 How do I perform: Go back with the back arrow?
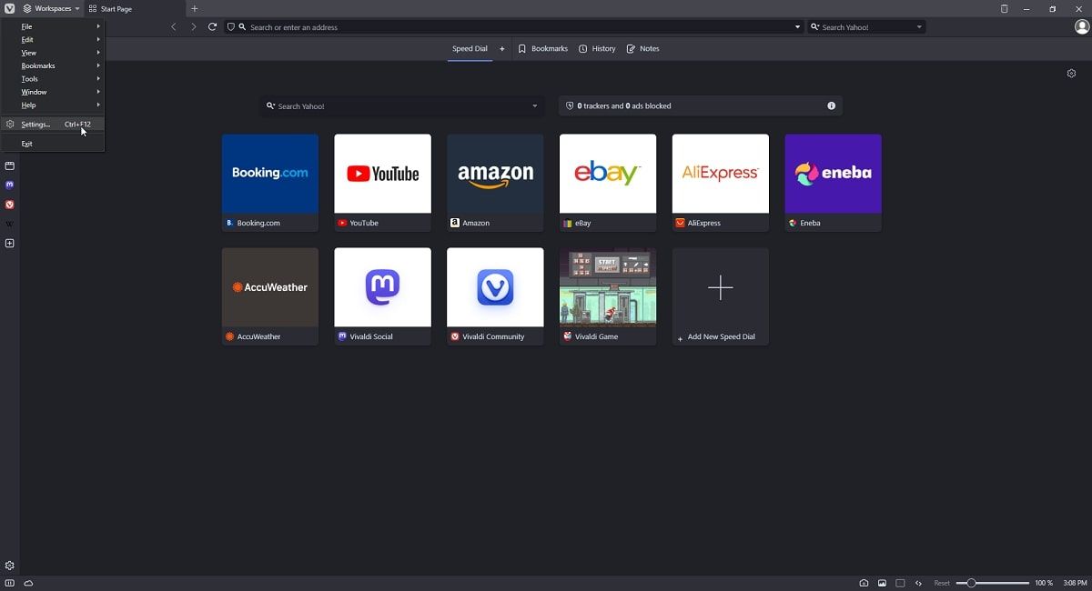[174, 26]
